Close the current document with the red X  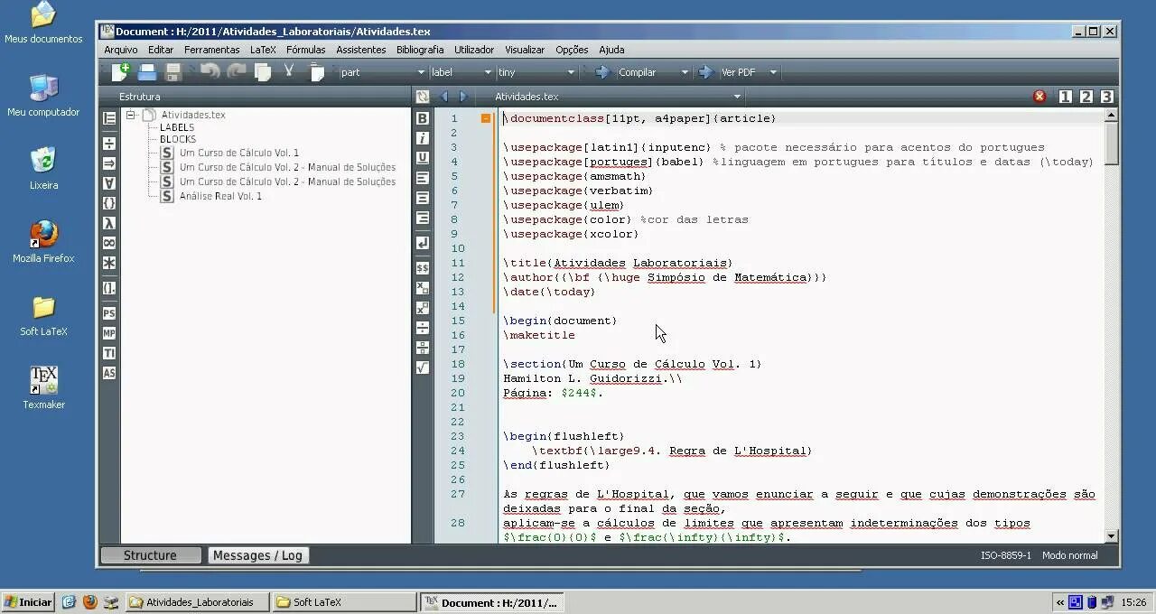(1039, 97)
